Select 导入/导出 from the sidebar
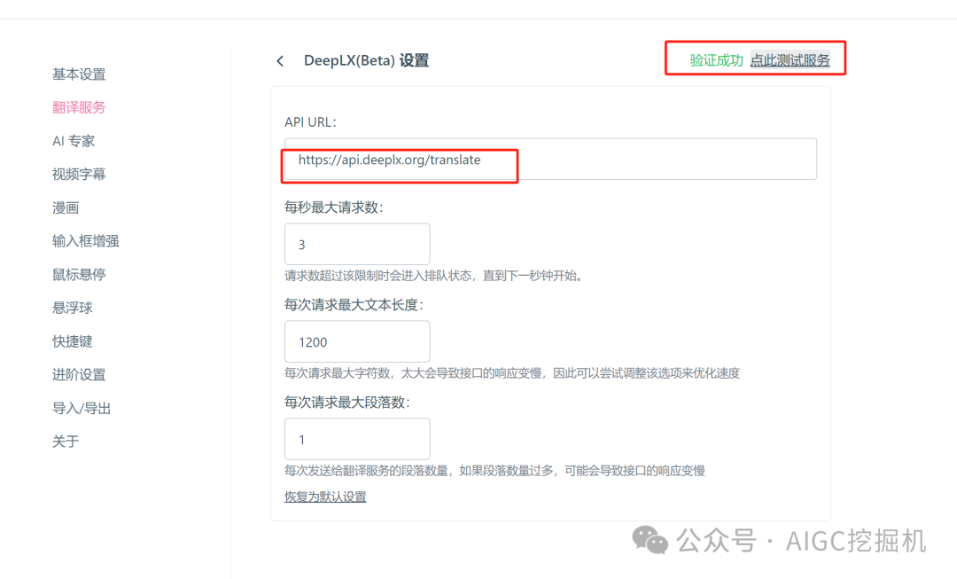Screen dimensions: 957x579 click(81, 408)
